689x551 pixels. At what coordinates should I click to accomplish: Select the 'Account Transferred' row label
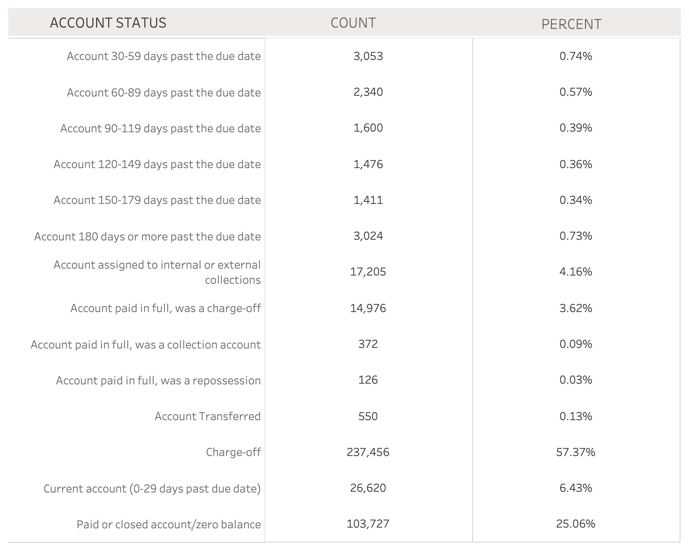click(207, 416)
